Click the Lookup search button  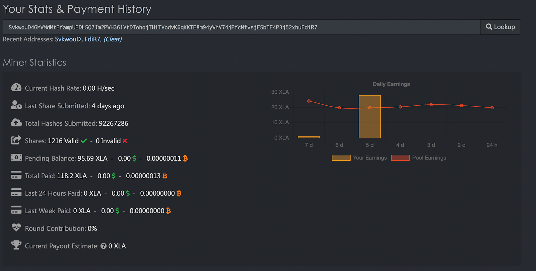click(x=500, y=27)
